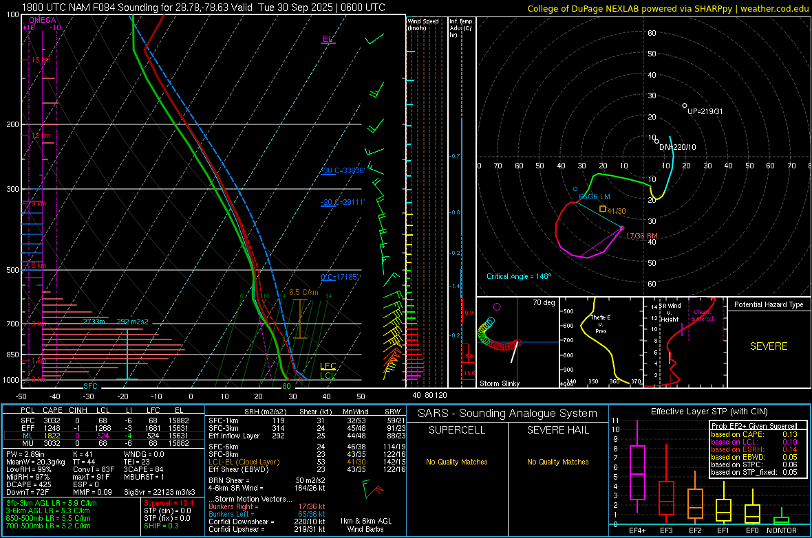Click the orange 41/30 square marker on hodograph
The height and width of the screenshot is (538, 812).
603,209
